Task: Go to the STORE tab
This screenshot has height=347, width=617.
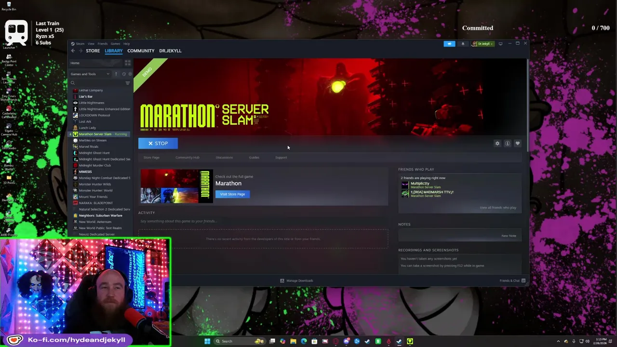Action: click(x=93, y=51)
